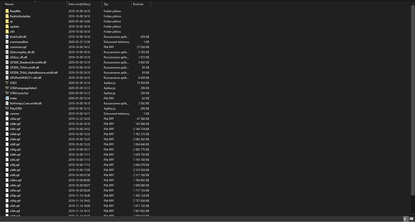This screenshot has height=222, width=415.
Task: Click the GFSDK_TXAA_AlphaResolve.win64.dll file icon
Action: pos(7,73)
